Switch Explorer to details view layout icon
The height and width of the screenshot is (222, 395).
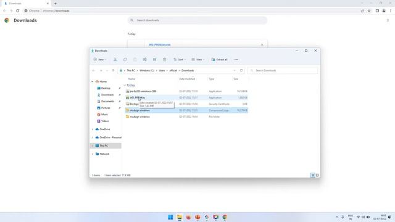pyautogui.click(x=313, y=175)
